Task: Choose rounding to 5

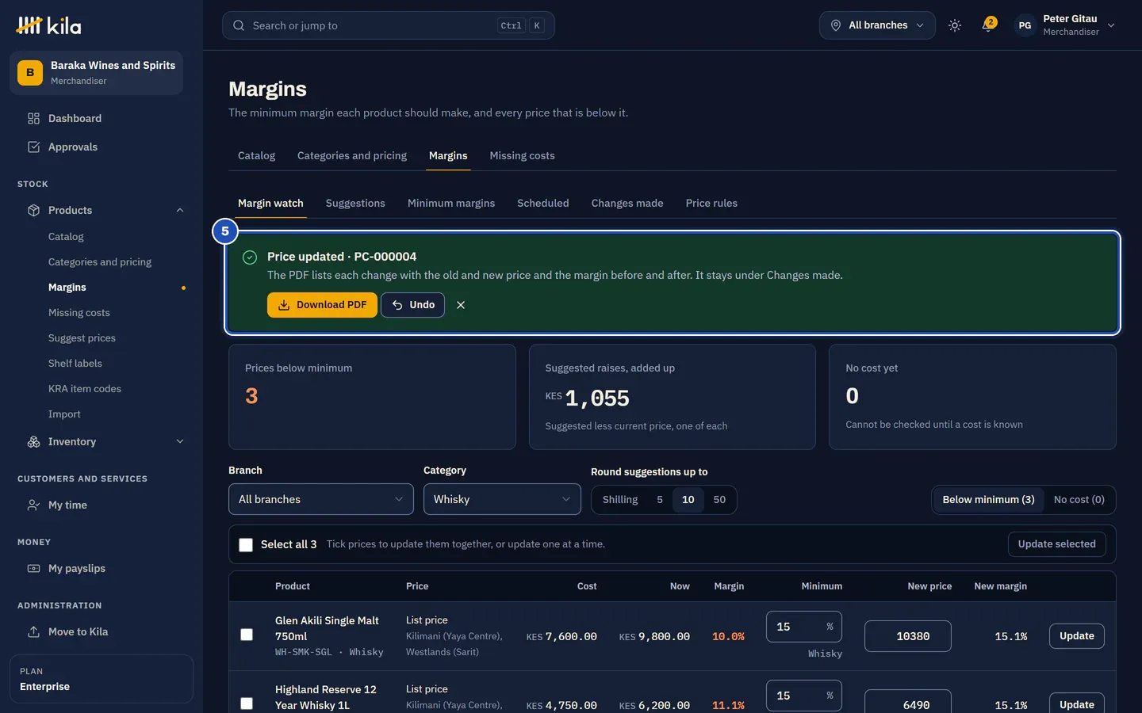Action: tap(660, 500)
